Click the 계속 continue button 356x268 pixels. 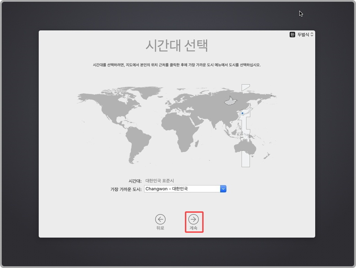194,222
